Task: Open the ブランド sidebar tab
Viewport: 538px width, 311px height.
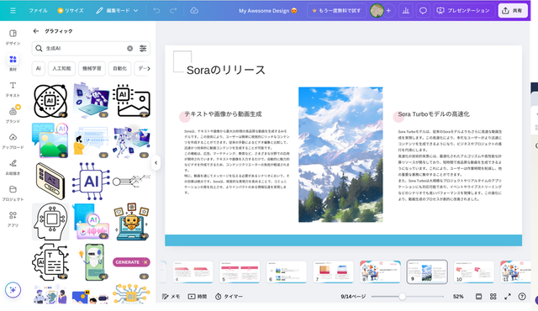Action: [x=13, y=115]
